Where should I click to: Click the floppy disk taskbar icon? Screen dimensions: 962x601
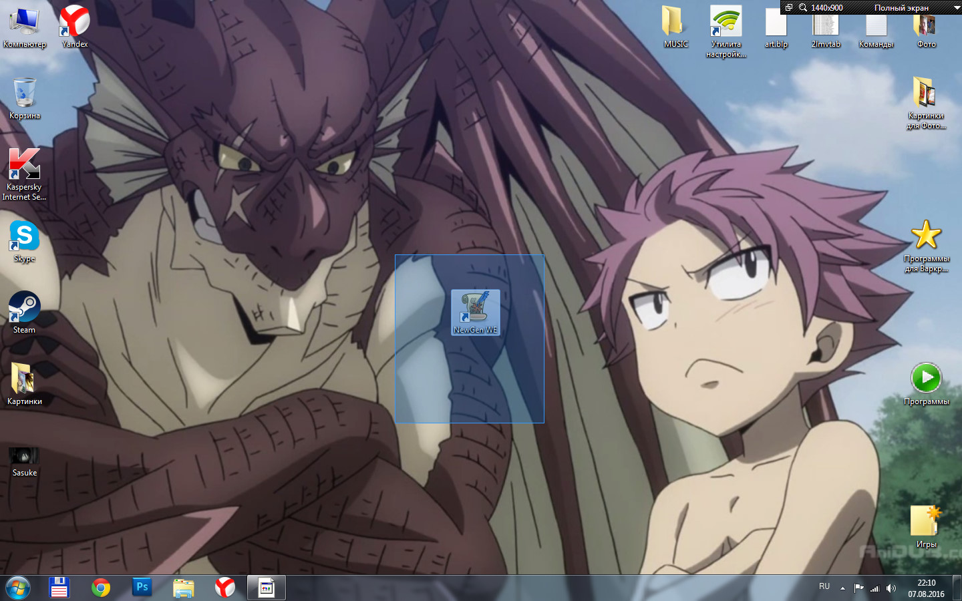(x=59, y=588)
